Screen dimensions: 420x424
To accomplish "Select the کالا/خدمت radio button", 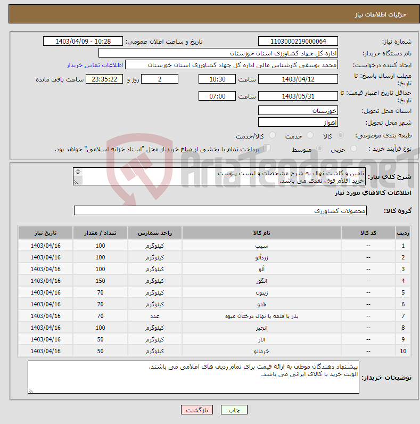I will pos(272,135).
